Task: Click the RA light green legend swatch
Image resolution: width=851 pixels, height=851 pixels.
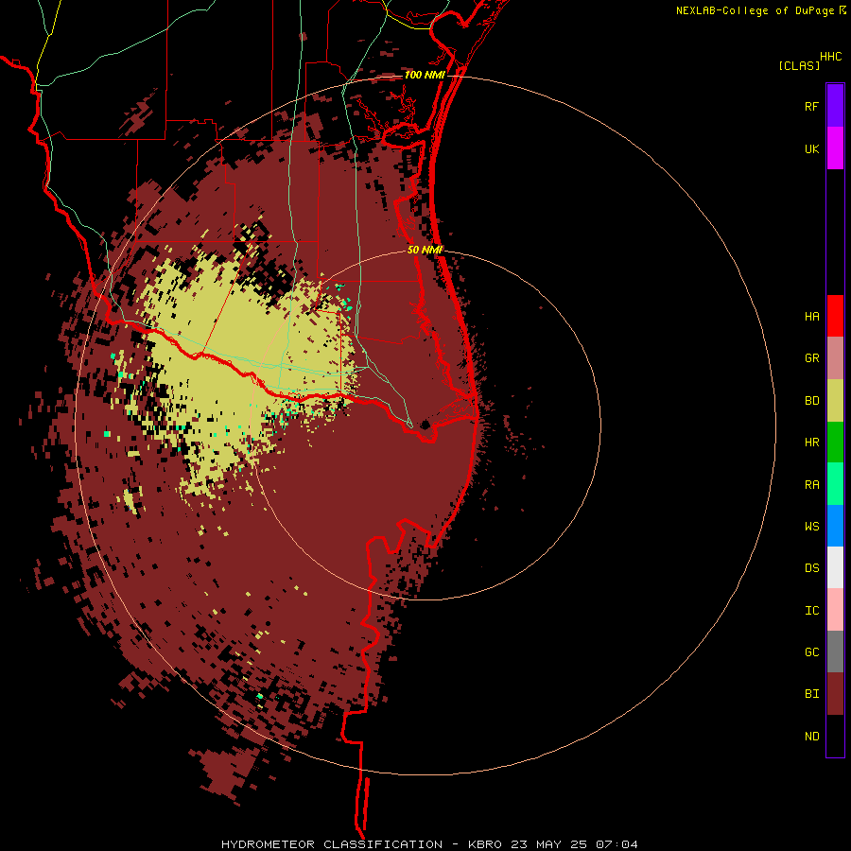Action: tap(835, 484)
